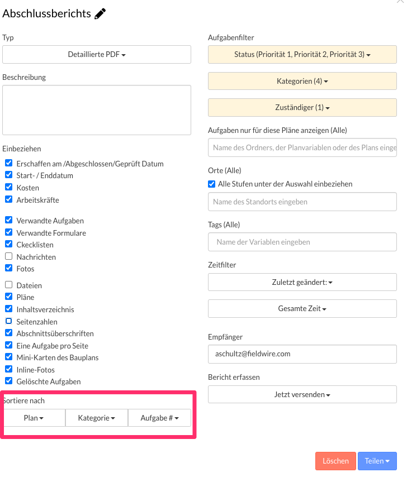Expand the Zuständiger (1) dropdown

click(x=302, y=107)
